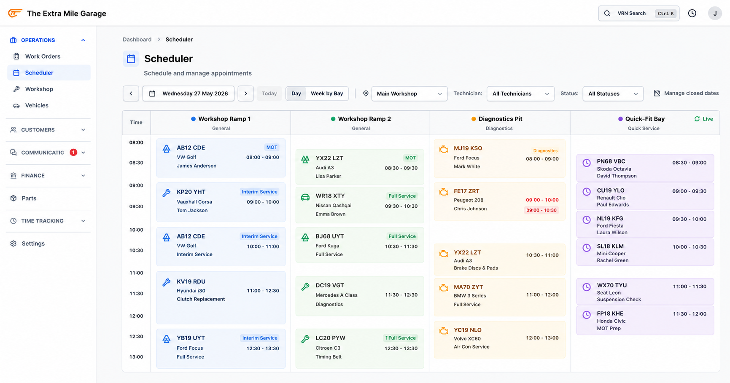This screenshot has width=730, height=383.
Task: Open the date picker Wednesday 27 May 2026
Action: (189, 94)
